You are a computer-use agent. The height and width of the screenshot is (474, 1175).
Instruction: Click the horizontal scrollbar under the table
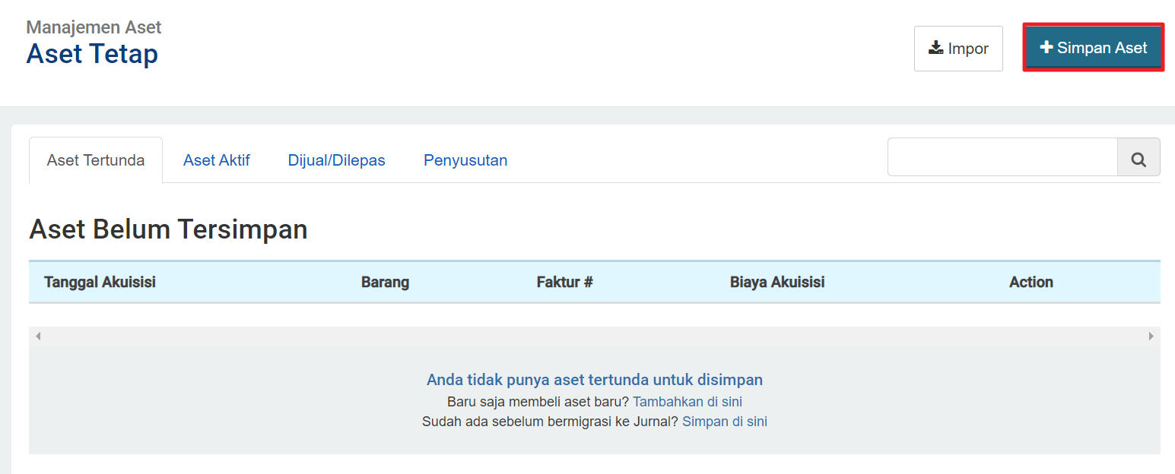[593, 335]
